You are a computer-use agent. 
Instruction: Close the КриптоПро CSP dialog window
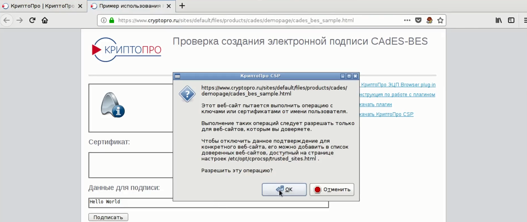point(355,76)
